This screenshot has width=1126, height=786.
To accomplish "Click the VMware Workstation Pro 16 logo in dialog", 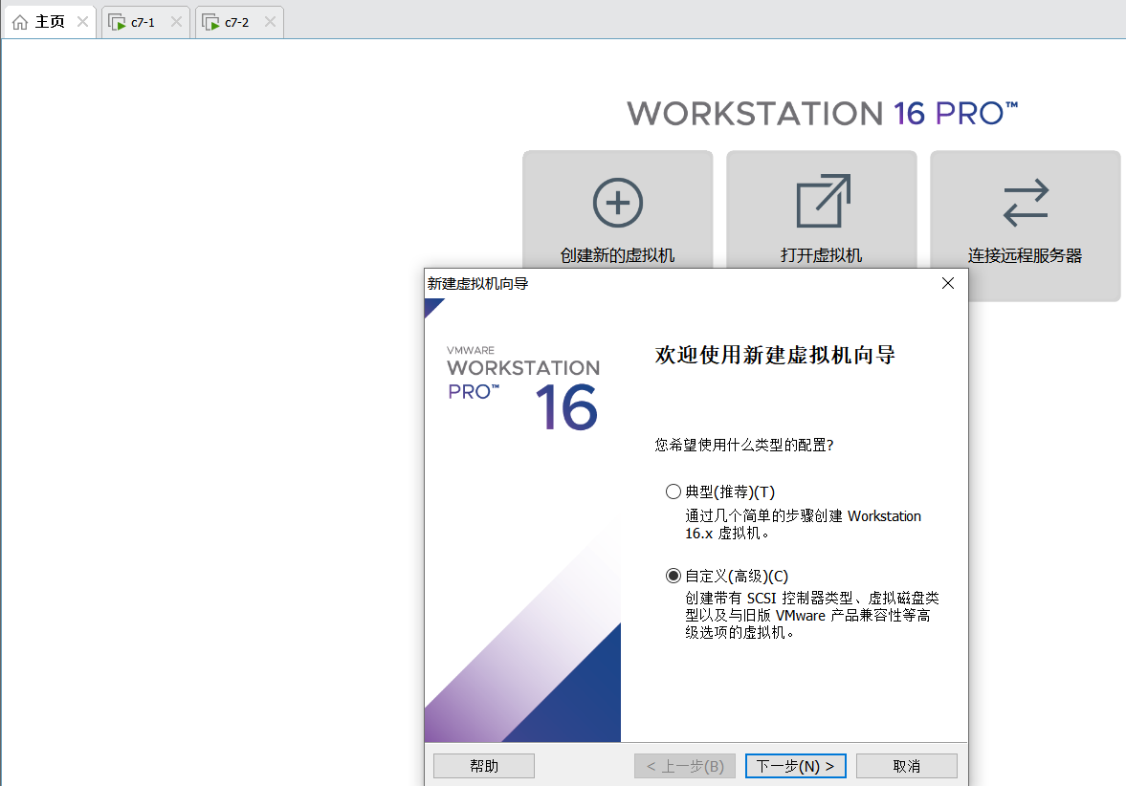I will click(x=522, y=388).
